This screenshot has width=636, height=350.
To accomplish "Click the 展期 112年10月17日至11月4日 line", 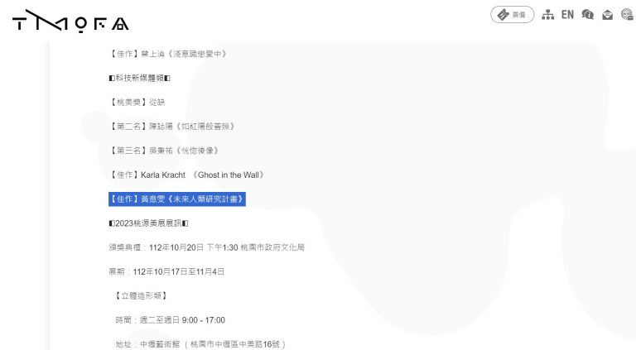I will pyautogui.click(x=166, y=271).
